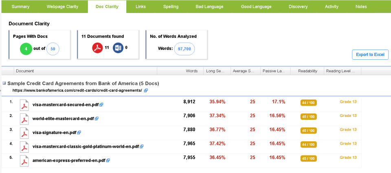
Task: Sort by the Passive Language column header
Action: click(x=275, y=71)
